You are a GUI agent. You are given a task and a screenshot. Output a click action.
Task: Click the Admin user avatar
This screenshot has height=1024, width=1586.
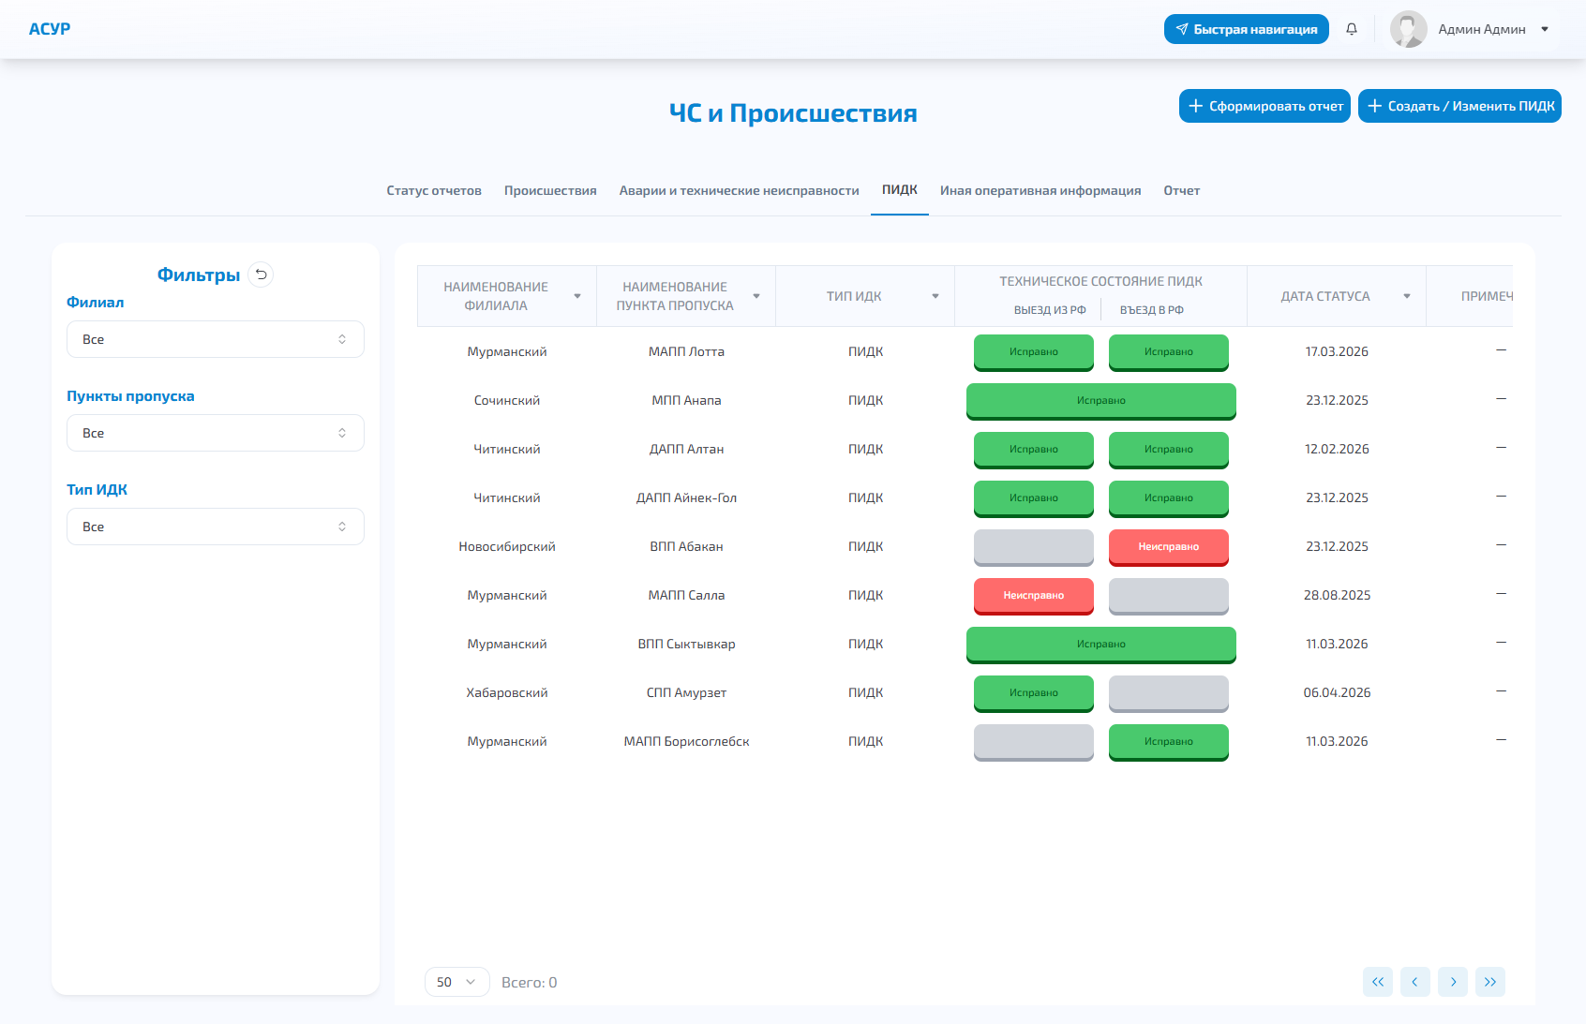coord(1408,29)
